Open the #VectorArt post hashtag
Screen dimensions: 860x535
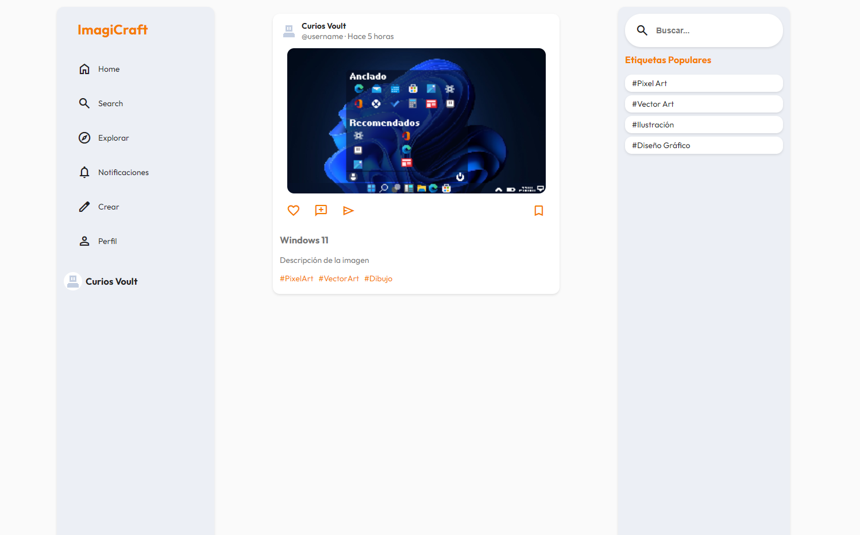[x=339, y=278]
